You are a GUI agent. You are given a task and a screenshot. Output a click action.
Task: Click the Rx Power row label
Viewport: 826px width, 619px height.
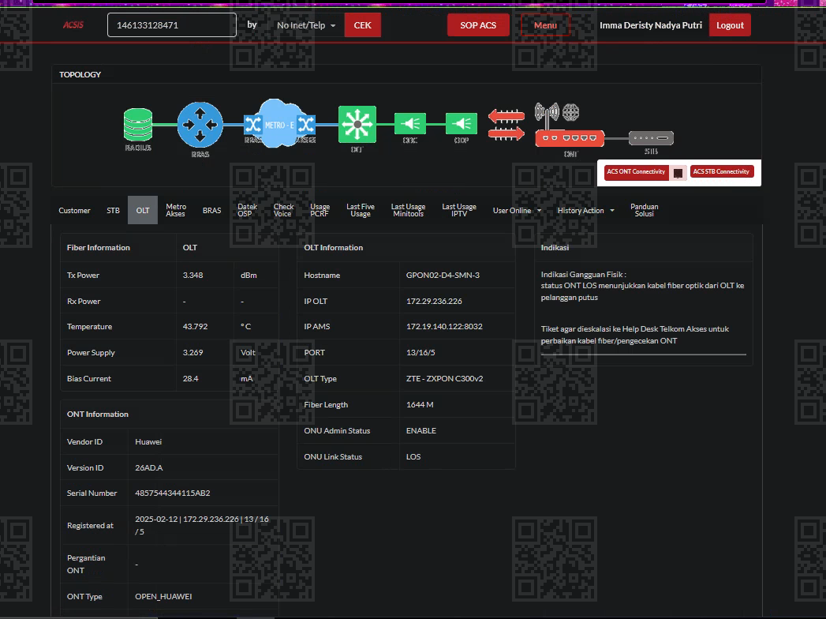click(x=84, y=301)
